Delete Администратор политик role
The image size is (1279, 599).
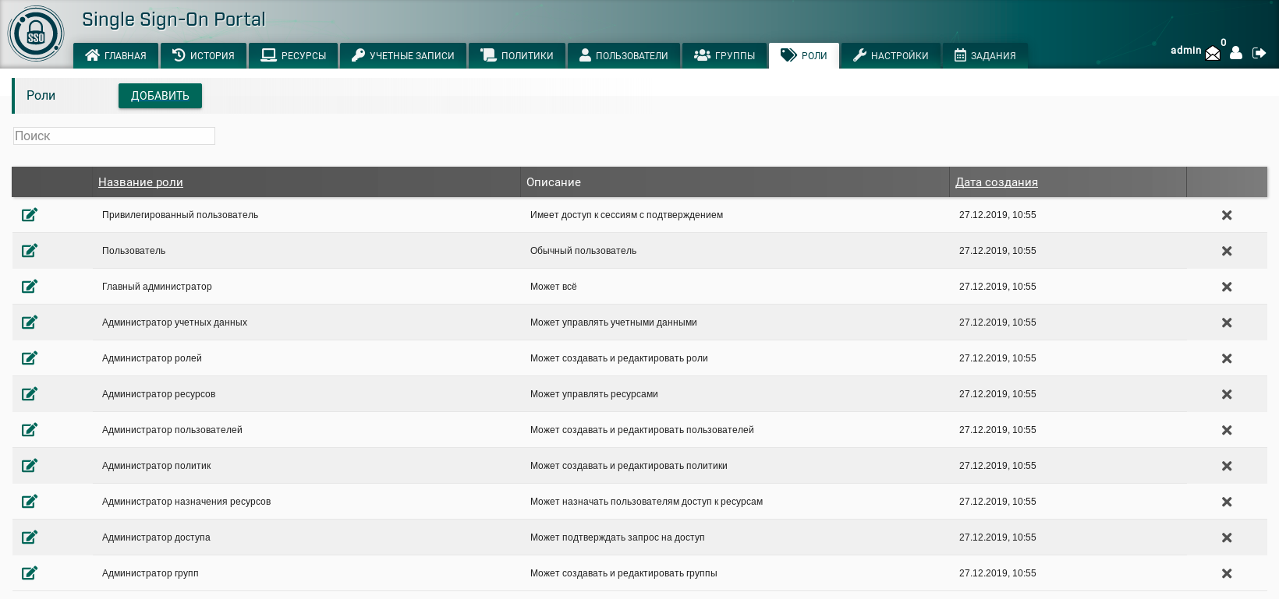[x=1227, y=466]
